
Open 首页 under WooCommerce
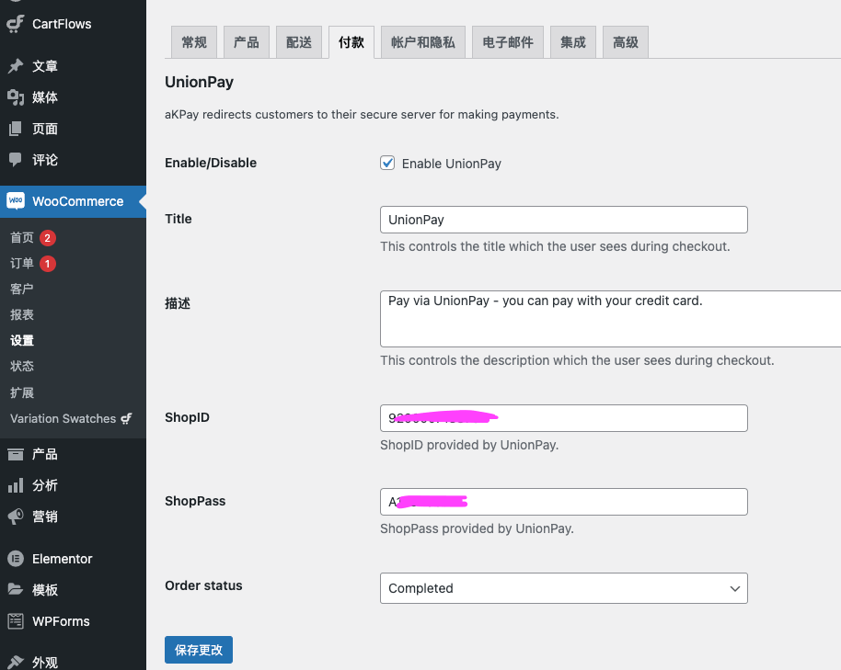click(x=22, y=238)
